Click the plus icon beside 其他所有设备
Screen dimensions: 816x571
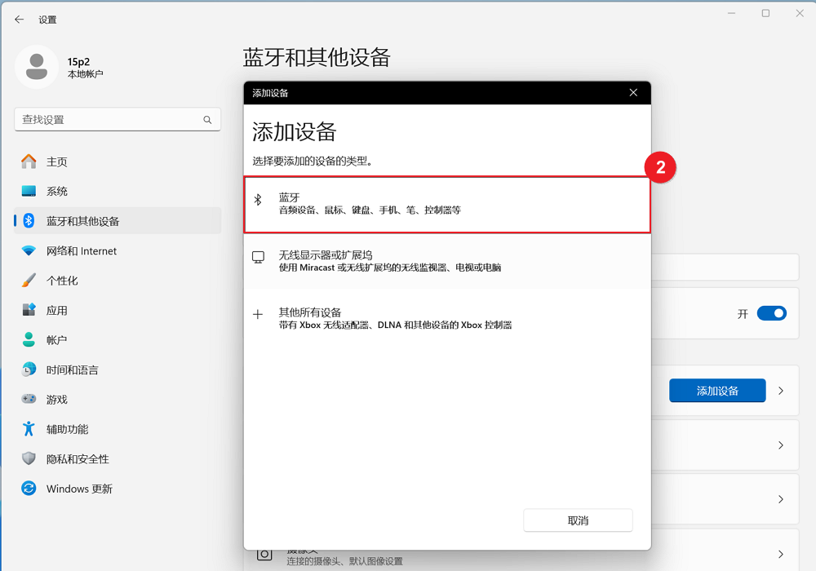pos(259,312)
